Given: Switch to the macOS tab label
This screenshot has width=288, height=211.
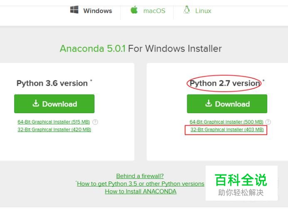Looking at the screenshot, I should (x=154, y=11).
